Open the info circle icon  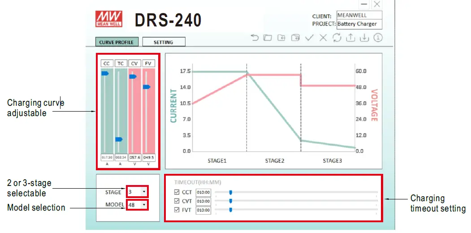378,38
